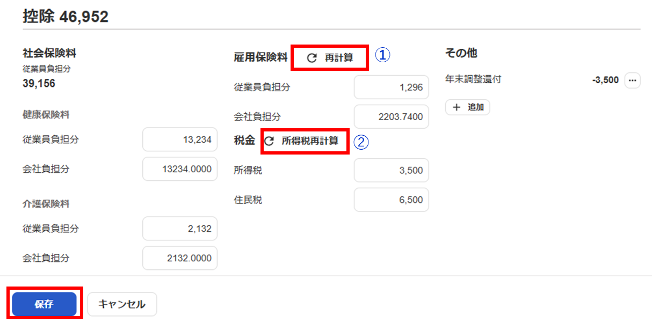The image size is (652, 323).
Task: Focus the 住民税 amount field
Action: 391,200
